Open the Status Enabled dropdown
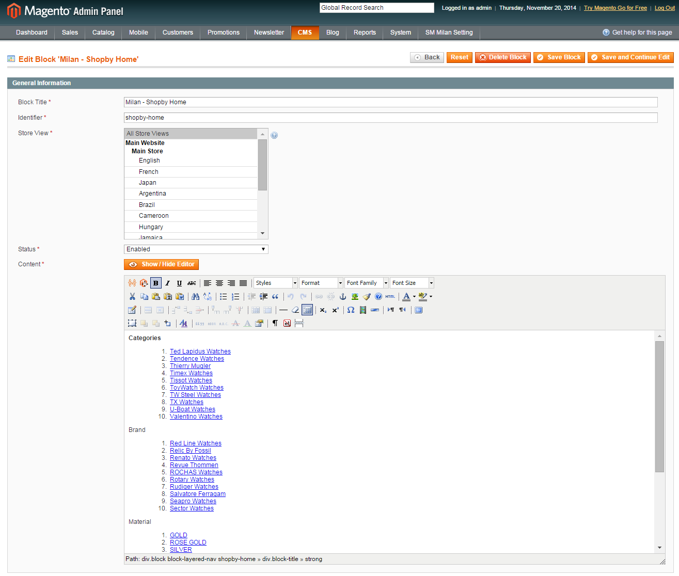Screen dimensions: 679x576 pyautogui.click(x=196, y=249)
